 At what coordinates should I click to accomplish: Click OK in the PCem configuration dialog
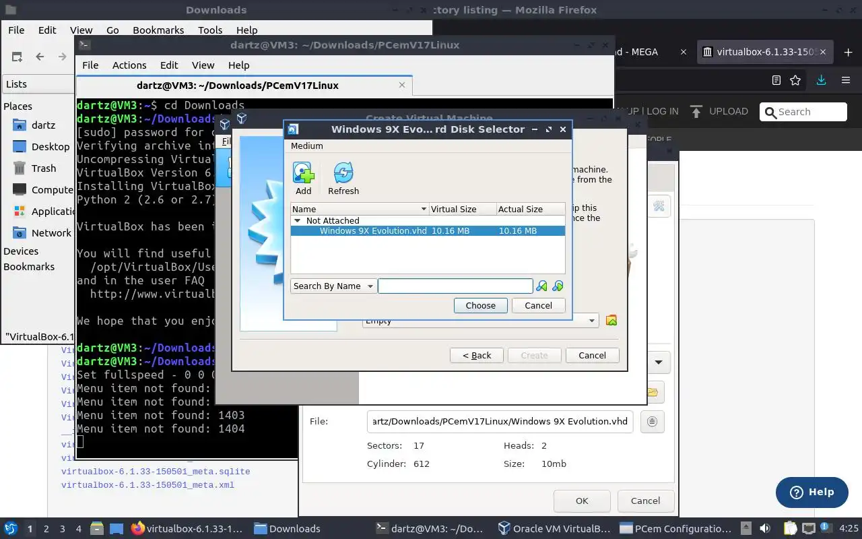pos(582,501)
